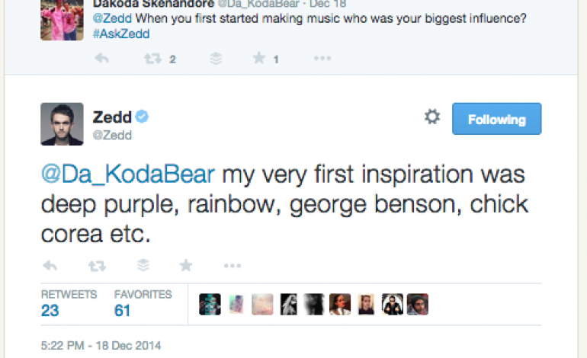The width and height of the screenshot is (587, 358).
Task: Favorite Zedd's tweet with star icon
Action: [185, 265]
